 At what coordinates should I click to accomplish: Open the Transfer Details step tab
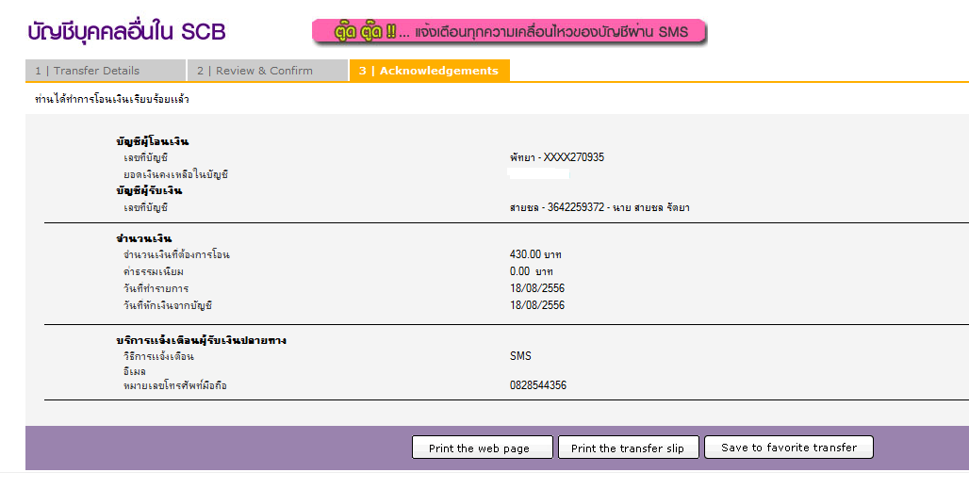[x=106, y=71]
